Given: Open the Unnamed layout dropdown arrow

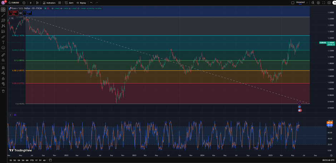Looking at the screenshot, I should coord(307,2).
